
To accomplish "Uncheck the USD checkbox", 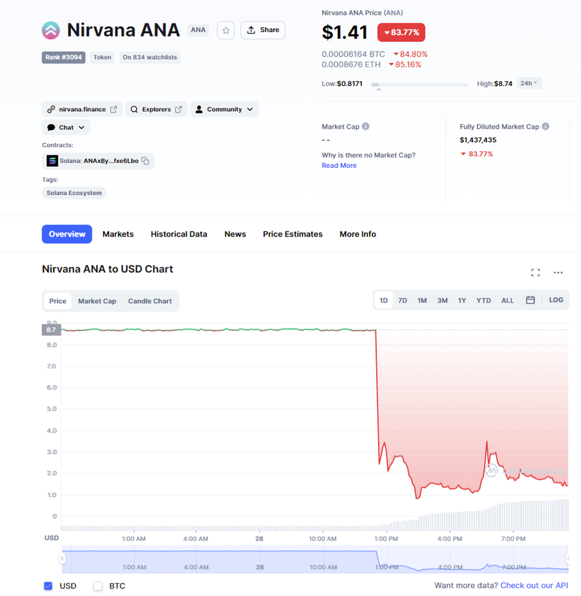I will [48, 586].
